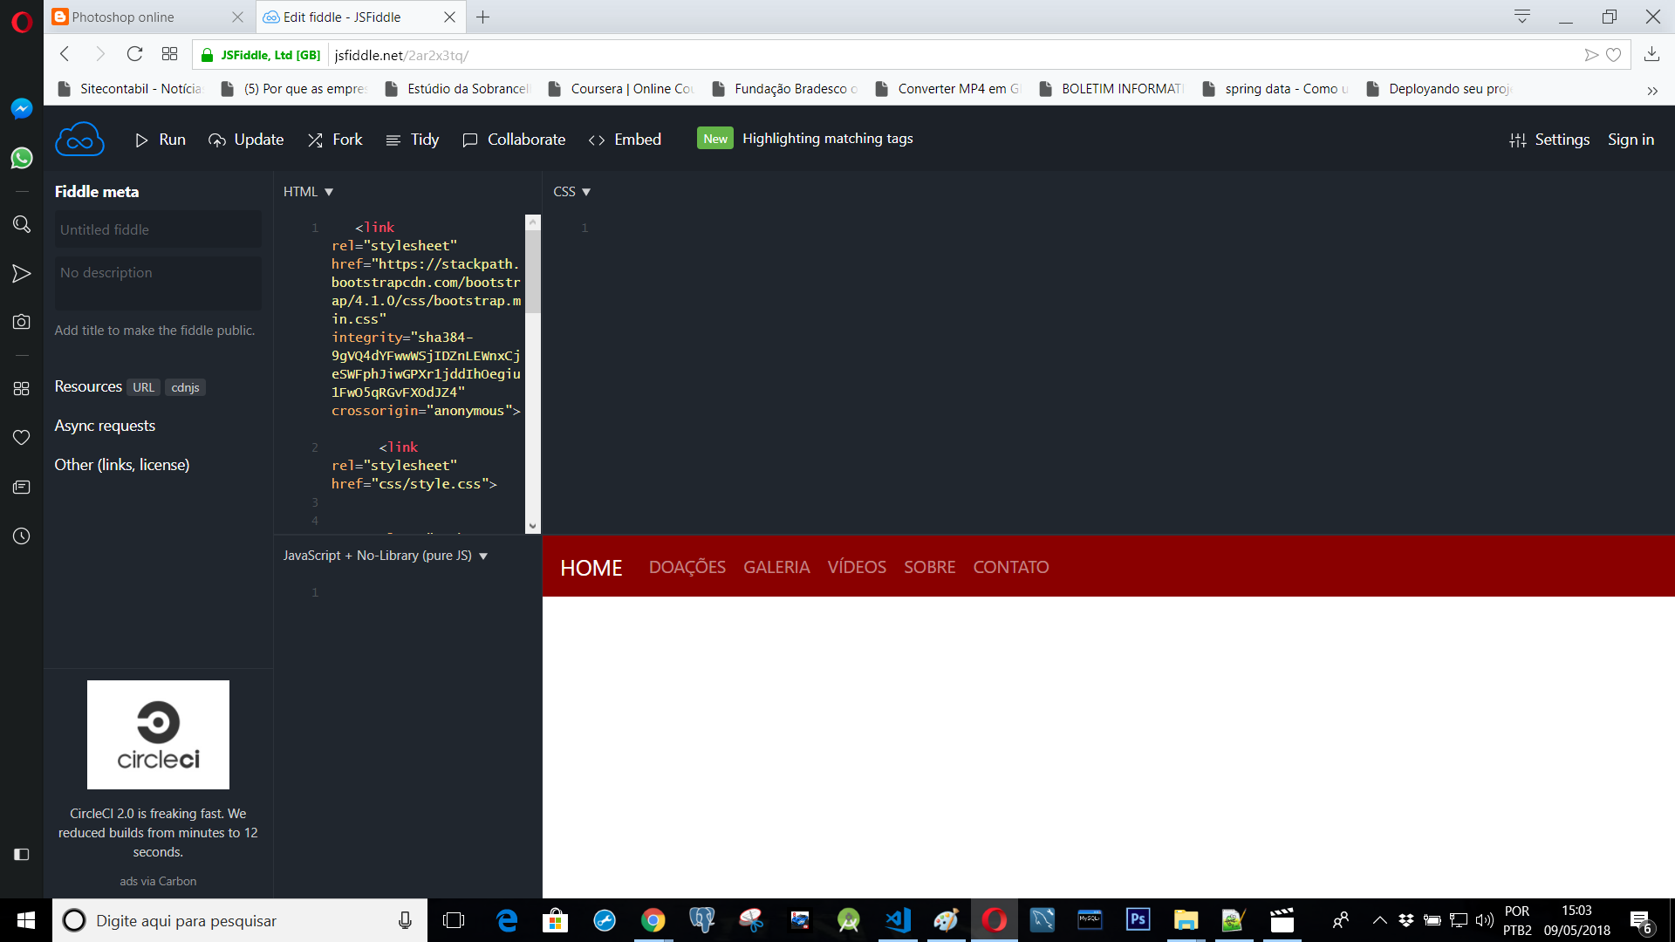Click the cdnjs resources button

tap(185, 387)
